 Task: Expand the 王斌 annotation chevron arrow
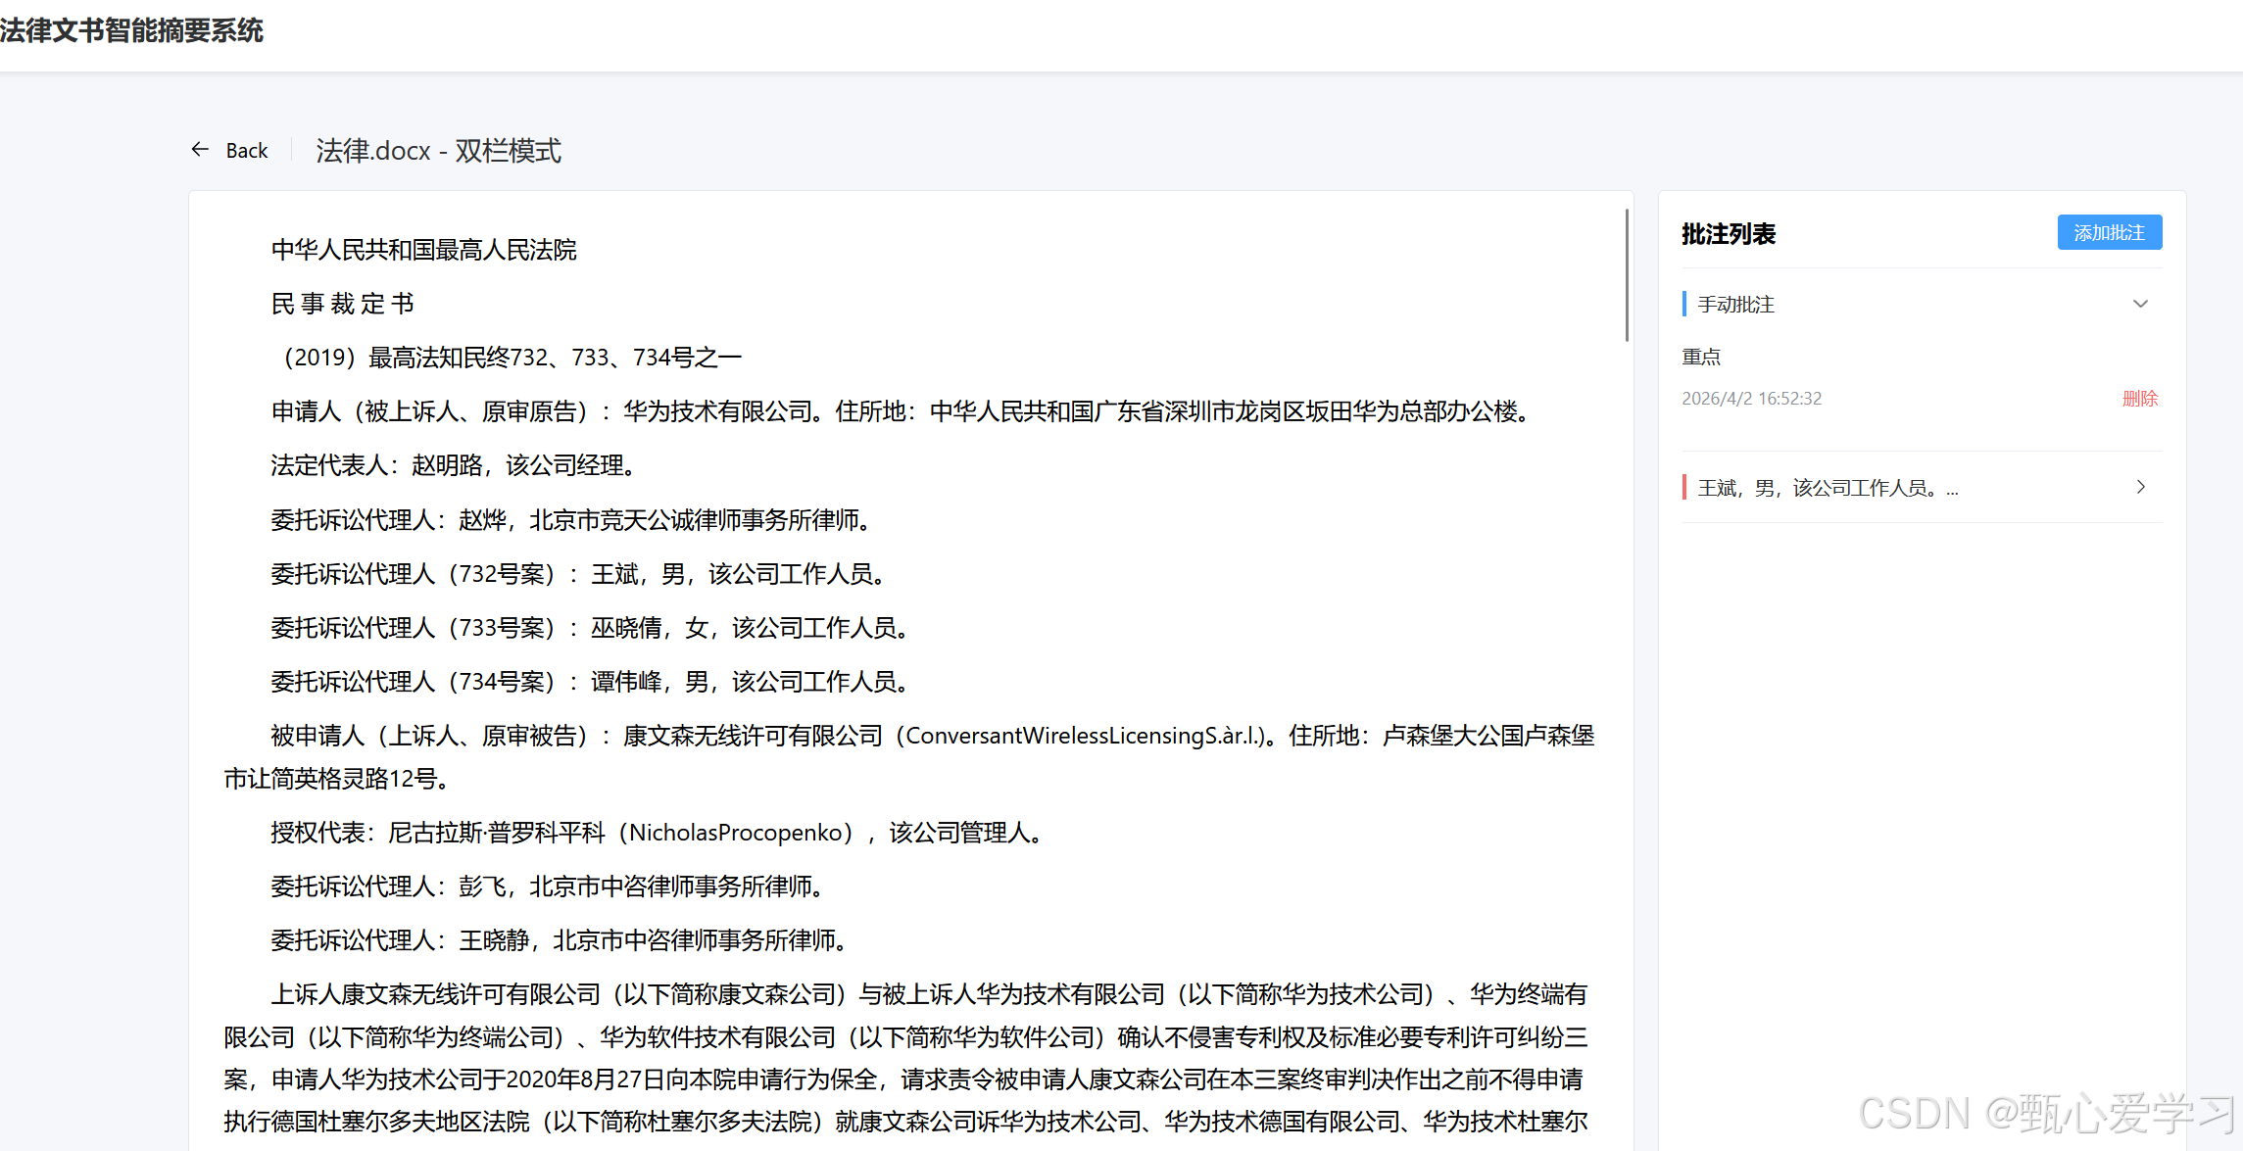pyautogui.click(x=2140, y=487)
